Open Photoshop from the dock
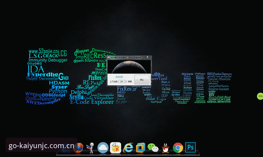263x157 pixels. coord(190,147)
